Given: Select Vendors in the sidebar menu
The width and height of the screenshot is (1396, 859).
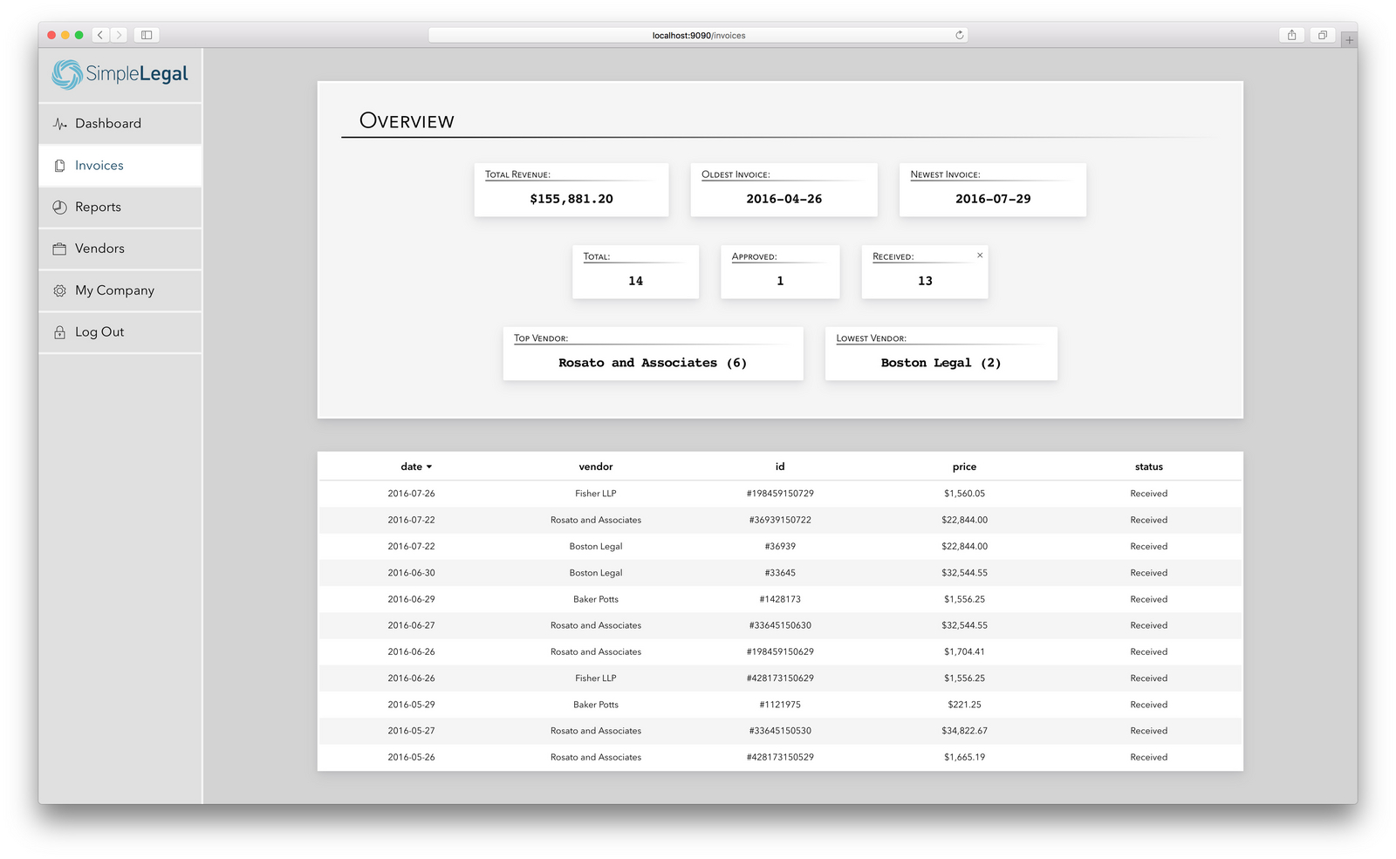Looking at the screenshot, I should [x=99, y=249].
